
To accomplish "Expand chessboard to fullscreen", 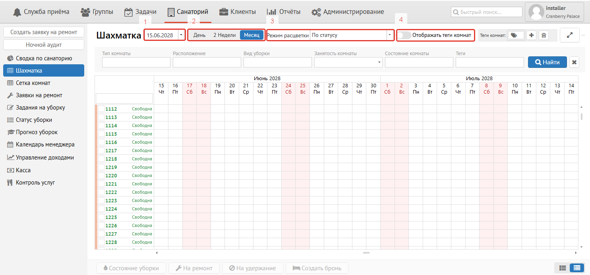I will click(x=570, y=35).
